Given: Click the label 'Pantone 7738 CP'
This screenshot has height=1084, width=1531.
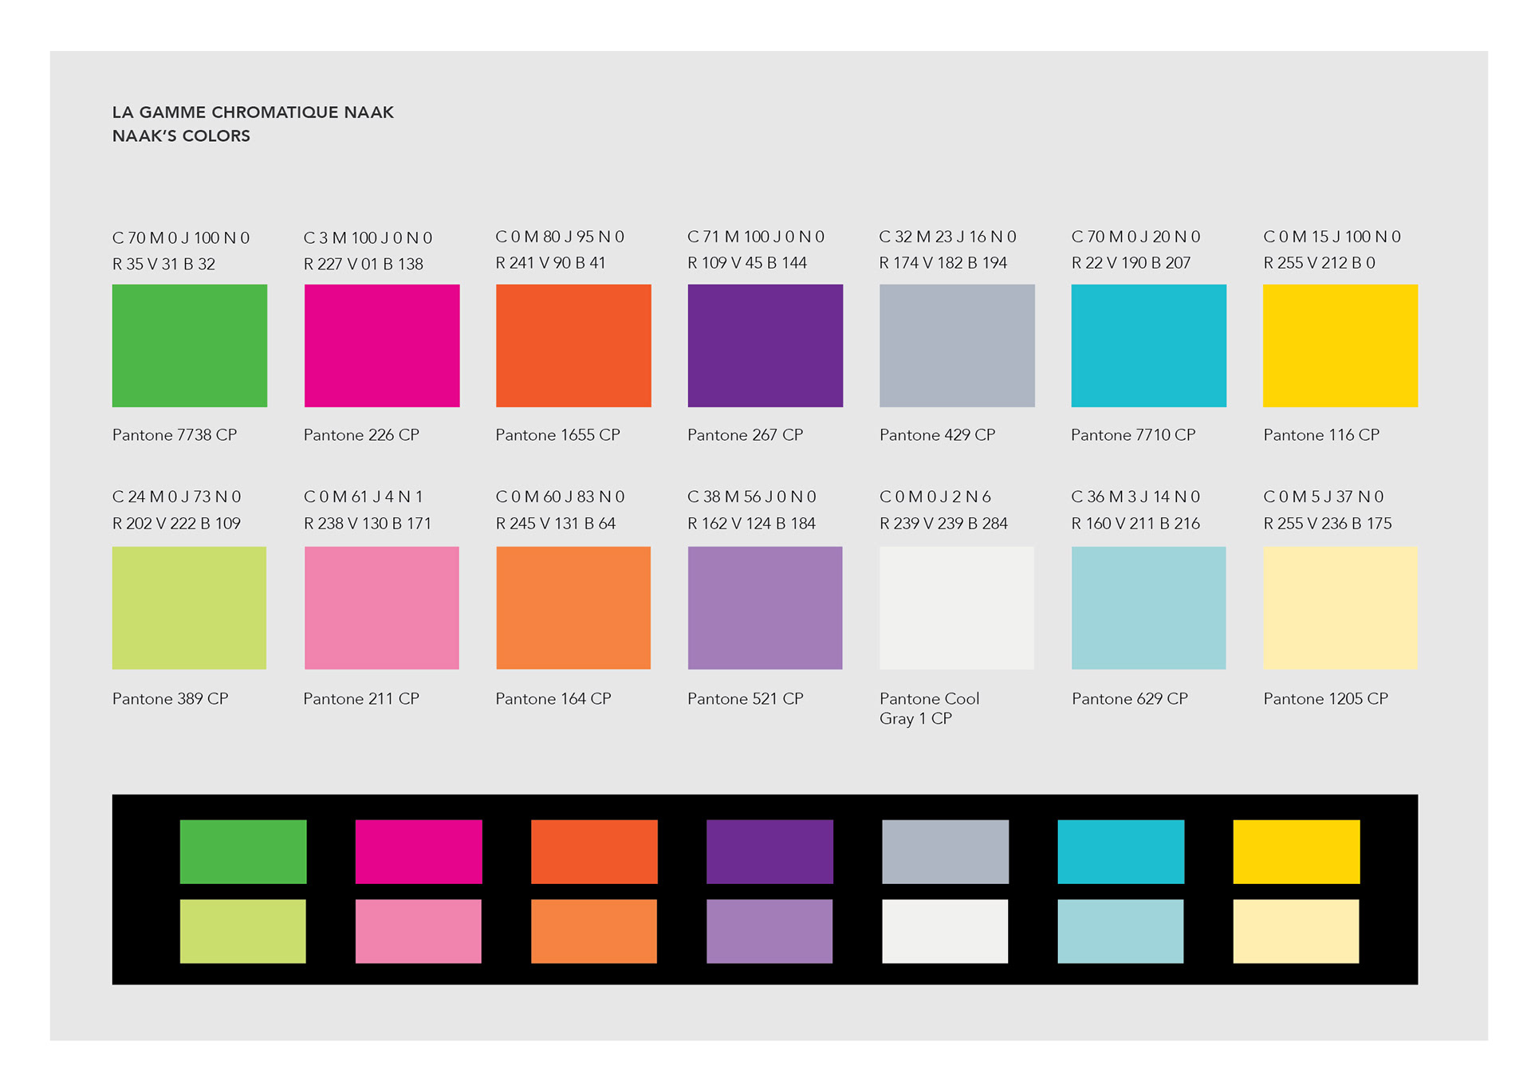Looking at the screenshot, I should pos(175,435).
